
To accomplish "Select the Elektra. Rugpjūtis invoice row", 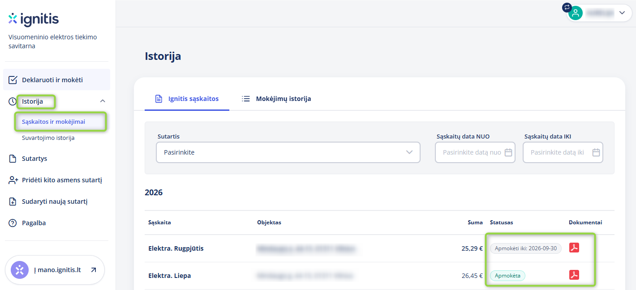I will click(379, 248).
